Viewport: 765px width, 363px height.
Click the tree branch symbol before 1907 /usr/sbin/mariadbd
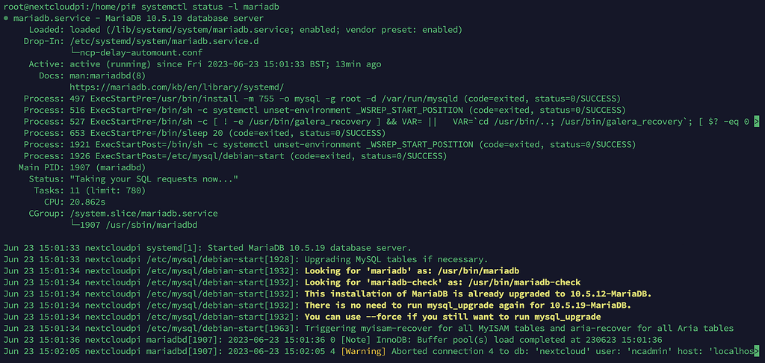tap(75, 225)
